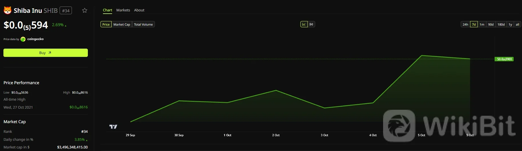Add SHIB to favorites with star icon
This screenshot has width=522, height=151.
pyautogui.click(x=84, y=11)
